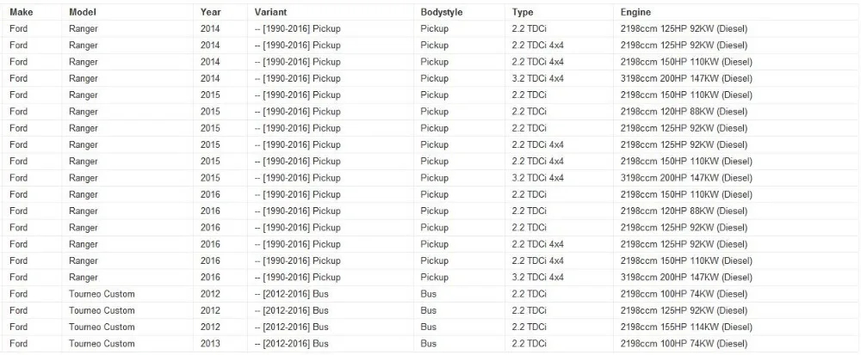This screenshot has height=355, width=861.
Task: Click the 2013 Tourneo Custom year cell
Action: [220, 344]
